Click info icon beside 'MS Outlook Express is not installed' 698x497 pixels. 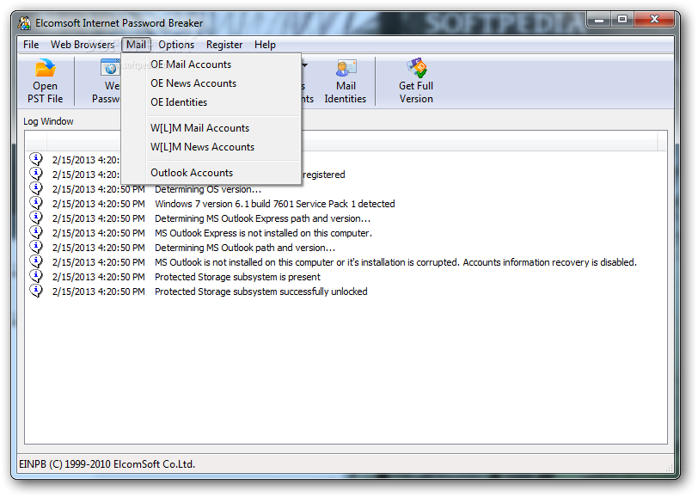(x=36, y=232)
